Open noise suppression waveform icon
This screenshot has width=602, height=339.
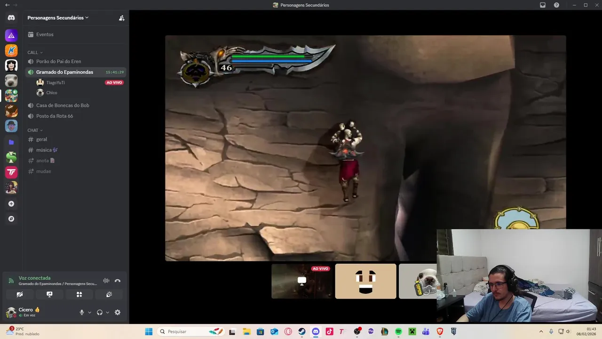[x=106, y=281]
